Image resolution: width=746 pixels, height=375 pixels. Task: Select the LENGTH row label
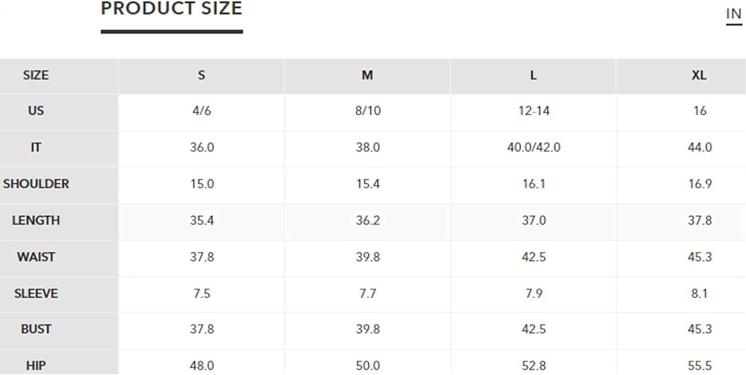coord(36,221)
